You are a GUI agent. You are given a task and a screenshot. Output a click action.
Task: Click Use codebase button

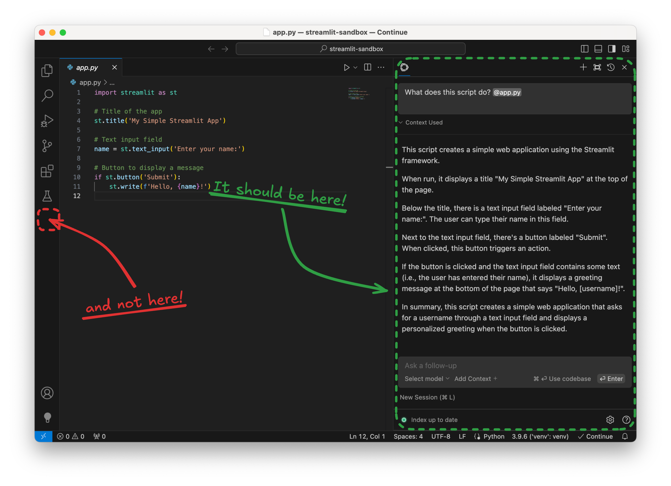pos(562,379)
